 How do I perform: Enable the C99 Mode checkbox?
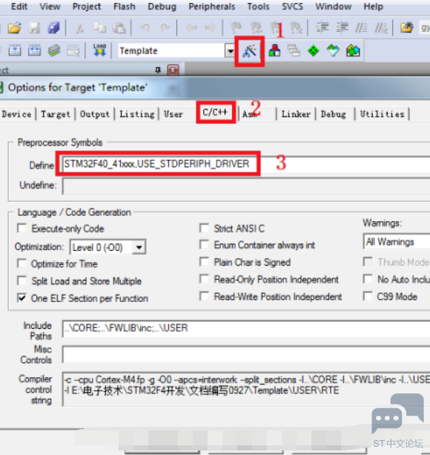[368, 296]
